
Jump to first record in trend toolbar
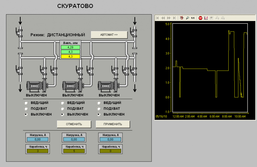click(x=158, y=18)
